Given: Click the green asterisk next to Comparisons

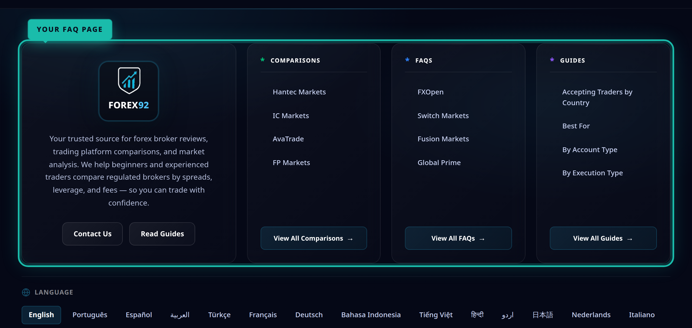Looking at the screenshot, I should [x=262, y=60].
